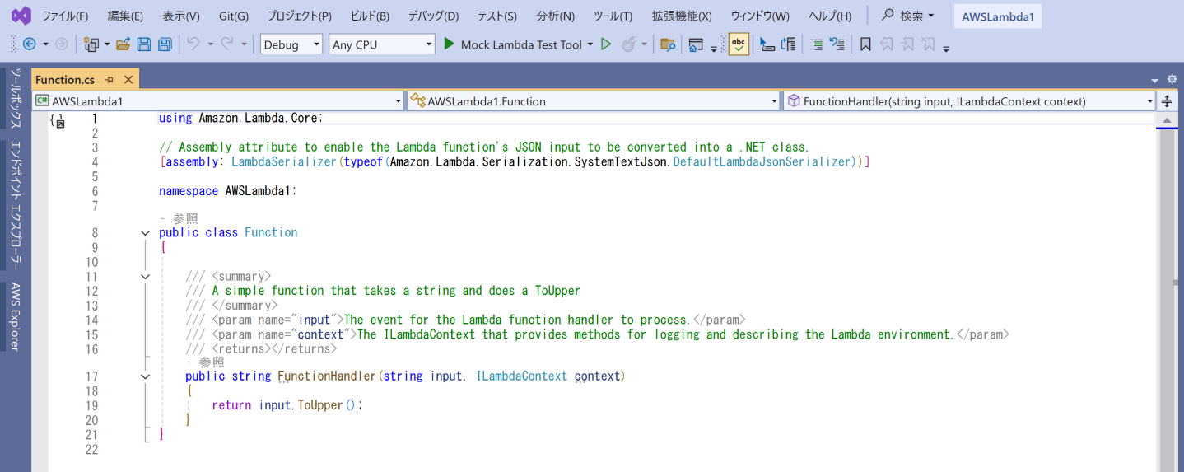This screenshot has height=472, width=1184.
Task: Comment out the selected lines icon
Action: pyautogui.click(x=817, y=44)
